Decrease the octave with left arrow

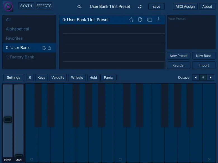point(196,77)
